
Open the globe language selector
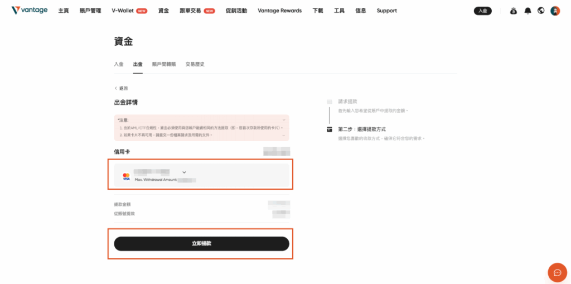coord(541,11)
